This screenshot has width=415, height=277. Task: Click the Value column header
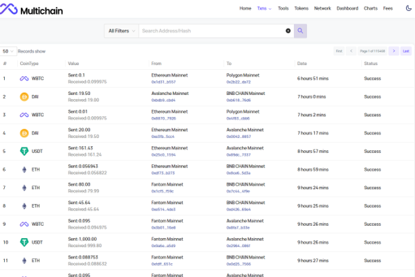click(x=73, y=63)
